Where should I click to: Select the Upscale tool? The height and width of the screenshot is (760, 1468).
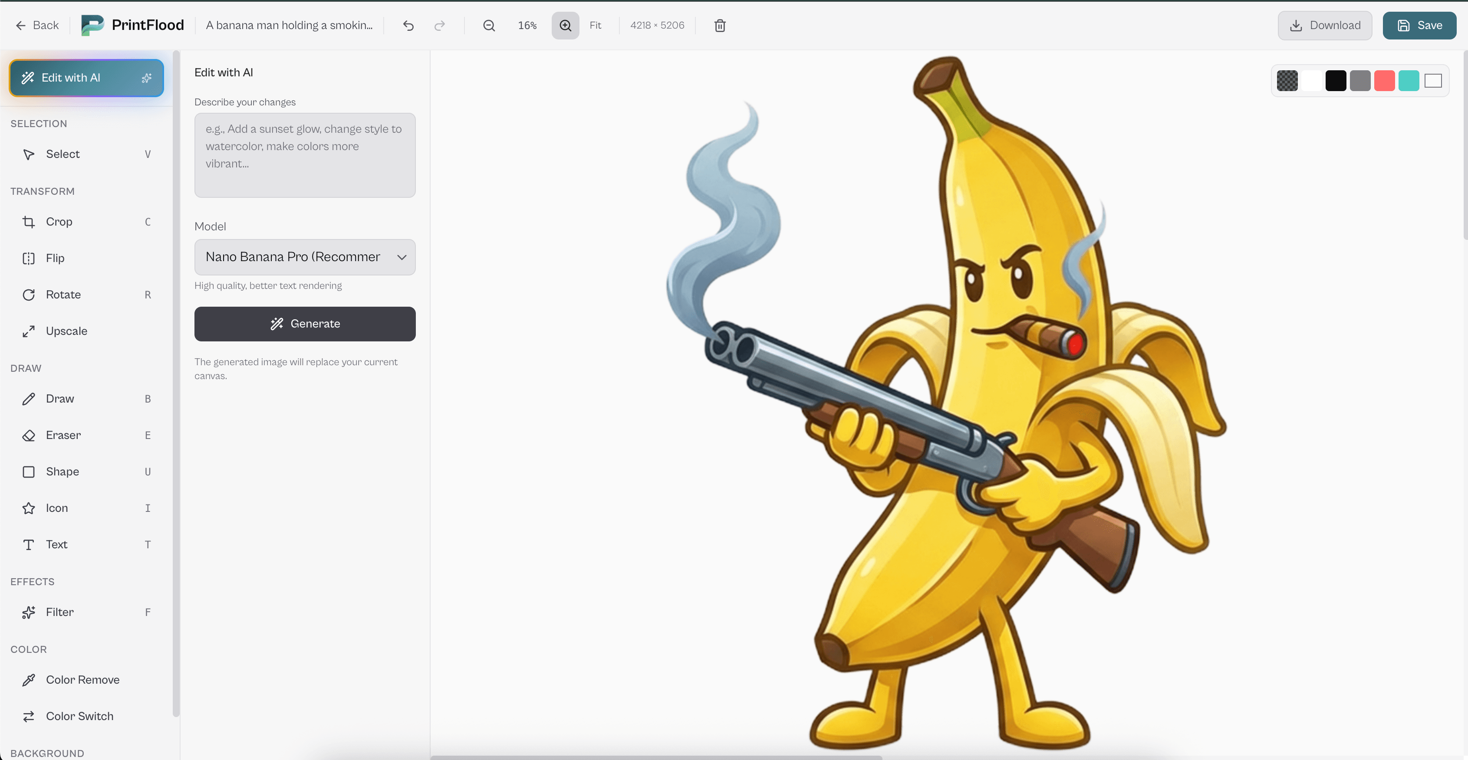pos(66,331)
